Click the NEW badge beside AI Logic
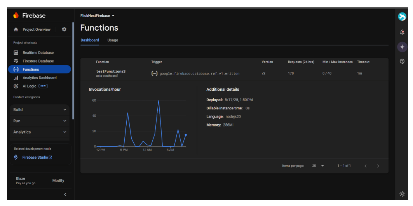 (43, 86)
